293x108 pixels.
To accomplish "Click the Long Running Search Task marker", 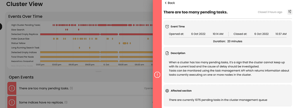I will (x=80, y=48).
